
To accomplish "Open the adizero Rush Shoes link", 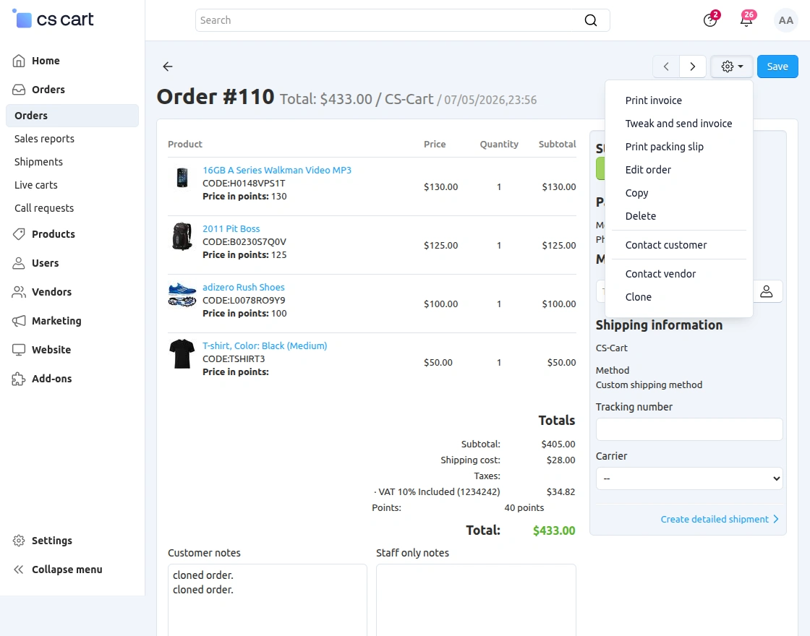I will click(243, 287).
